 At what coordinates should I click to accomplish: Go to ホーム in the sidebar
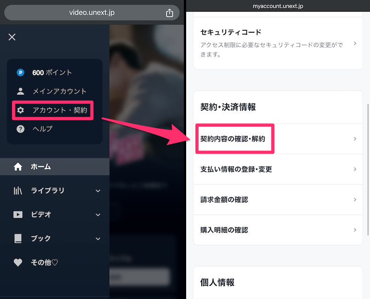tap(55, 167)
